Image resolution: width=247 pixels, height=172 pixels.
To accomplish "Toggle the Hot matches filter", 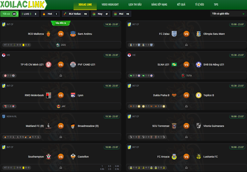I will 50,14.
